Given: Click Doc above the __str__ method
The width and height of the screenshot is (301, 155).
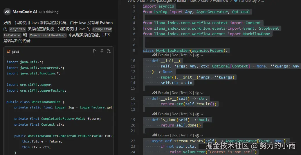Looking at the screenshot, I should click(x=175, y=93).
